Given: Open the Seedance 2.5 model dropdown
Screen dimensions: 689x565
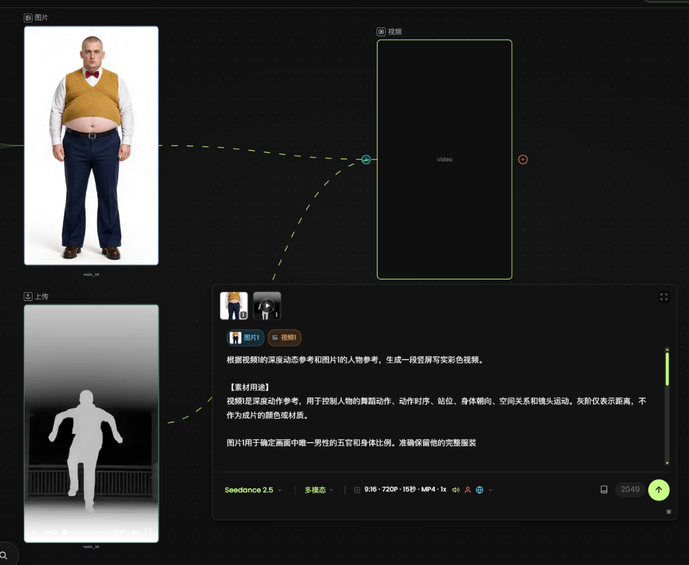Looking at the screenshot, I should (x=253, y=490).
